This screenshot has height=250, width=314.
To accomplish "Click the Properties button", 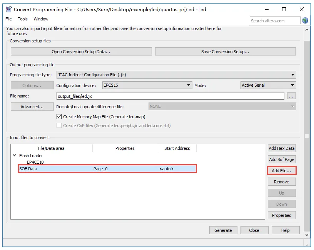I will tap(282, 215).
